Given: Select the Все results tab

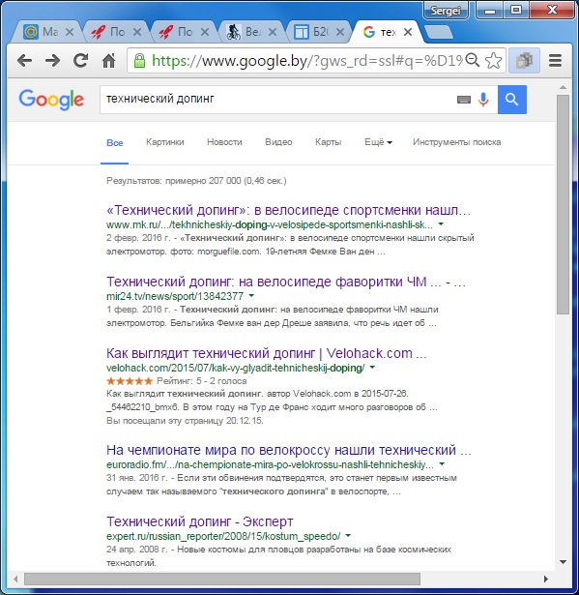Looking at the screenshot, I should (114, 142).
